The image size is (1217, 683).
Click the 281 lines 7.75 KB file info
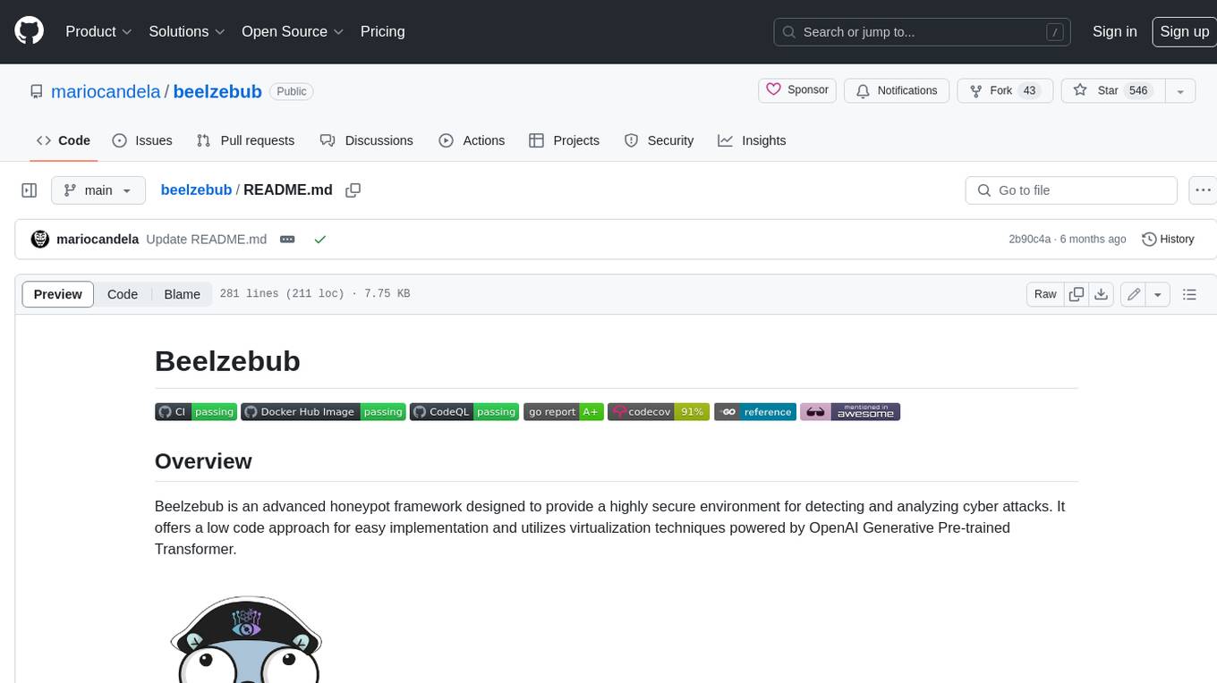[x=315, y=294]
